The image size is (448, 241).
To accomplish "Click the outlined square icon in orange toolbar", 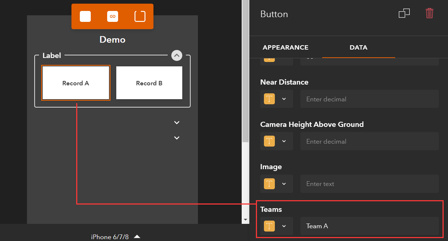I will 140,16.
